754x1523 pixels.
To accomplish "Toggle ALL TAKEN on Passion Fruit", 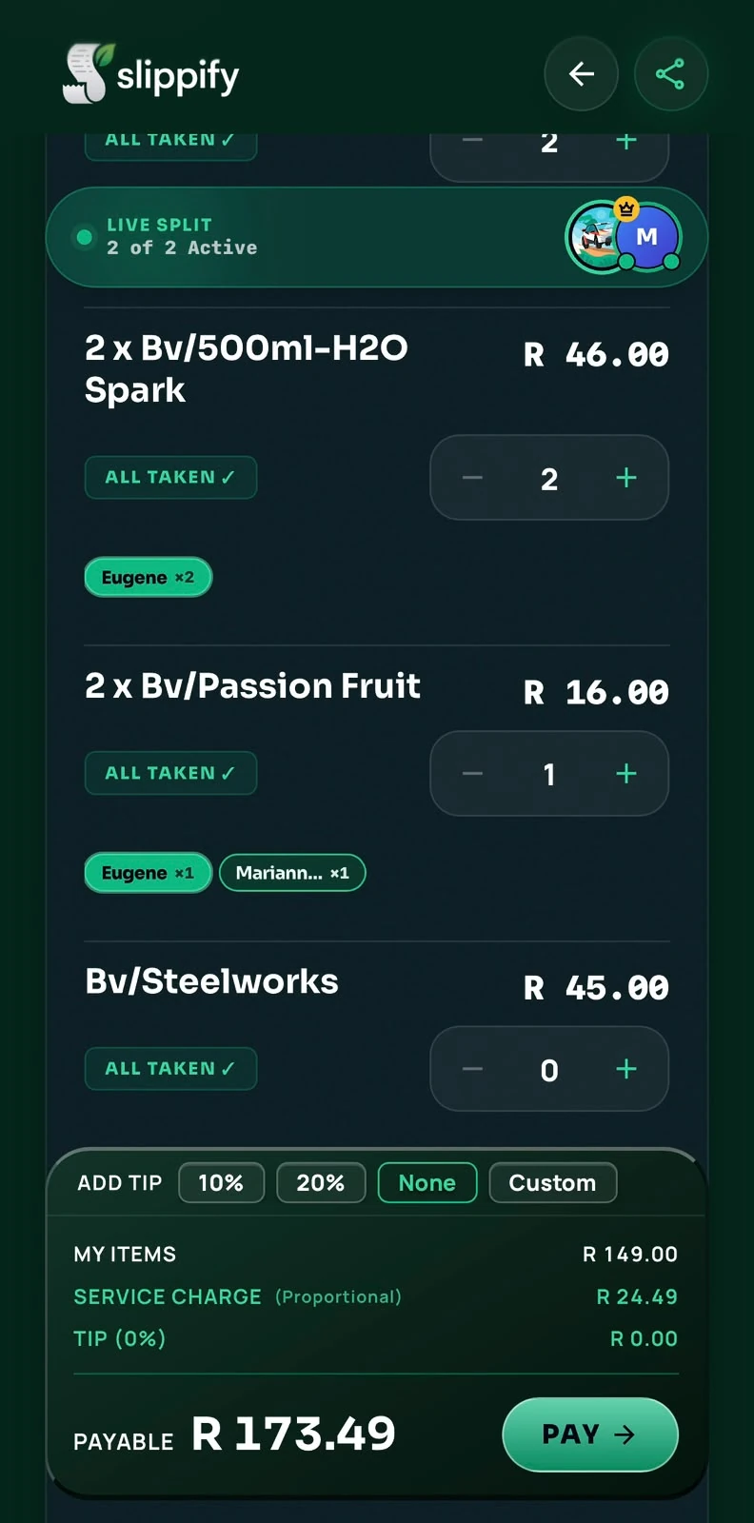I will (x=170, y=773).
